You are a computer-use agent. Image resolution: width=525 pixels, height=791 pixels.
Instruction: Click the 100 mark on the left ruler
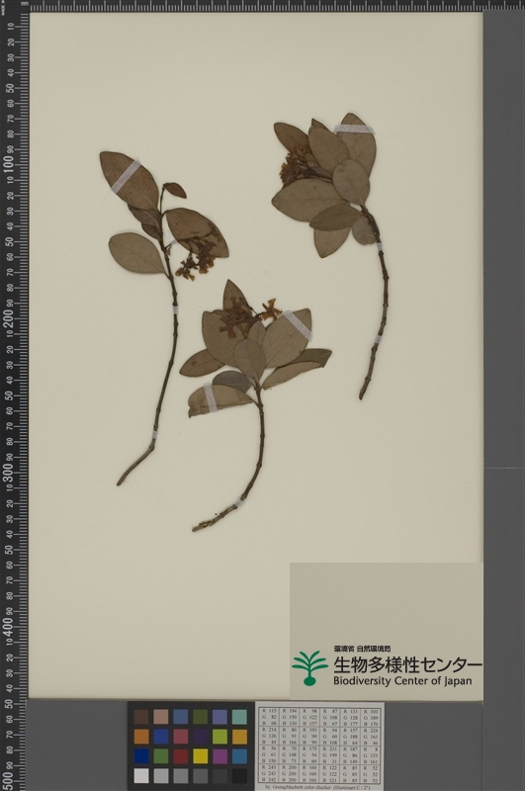point(9,164)
